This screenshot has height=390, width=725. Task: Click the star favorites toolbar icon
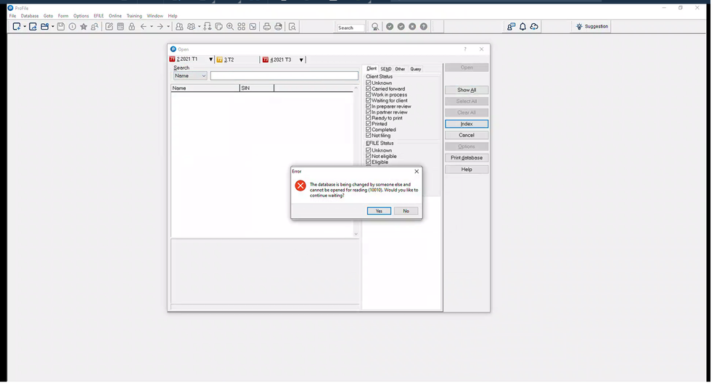pos(83,27)
